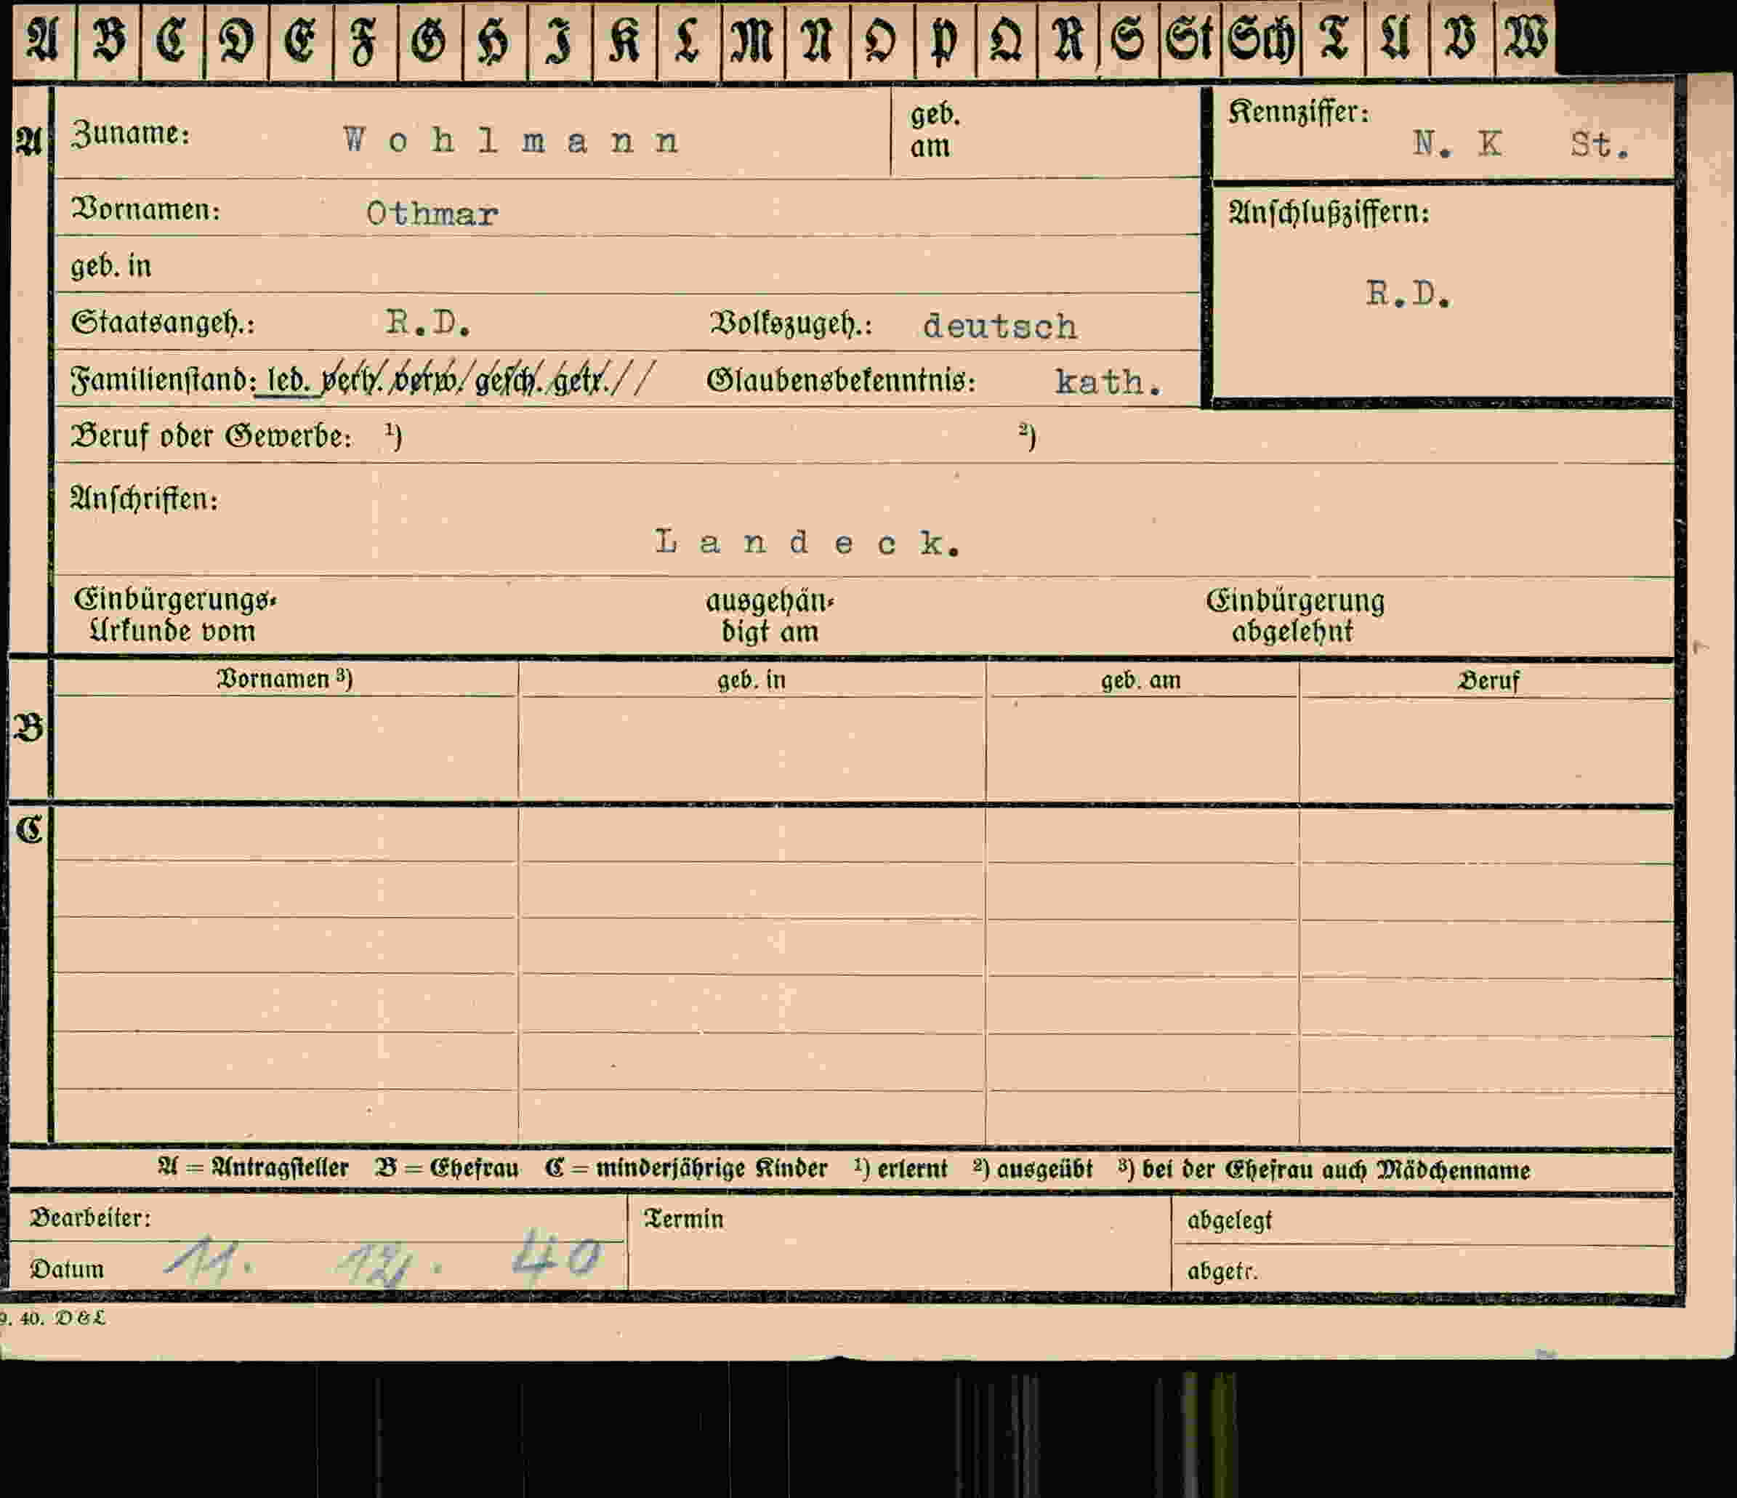Click the ausgehändigt am label
1737x1498 pixels.
[770, 616]
